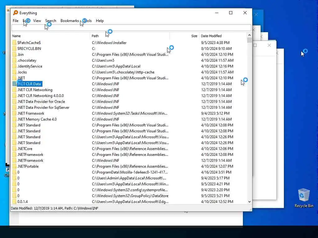Click the results list scrollbar thumb
The image size is (318, 238).
[x=249, y=40]
